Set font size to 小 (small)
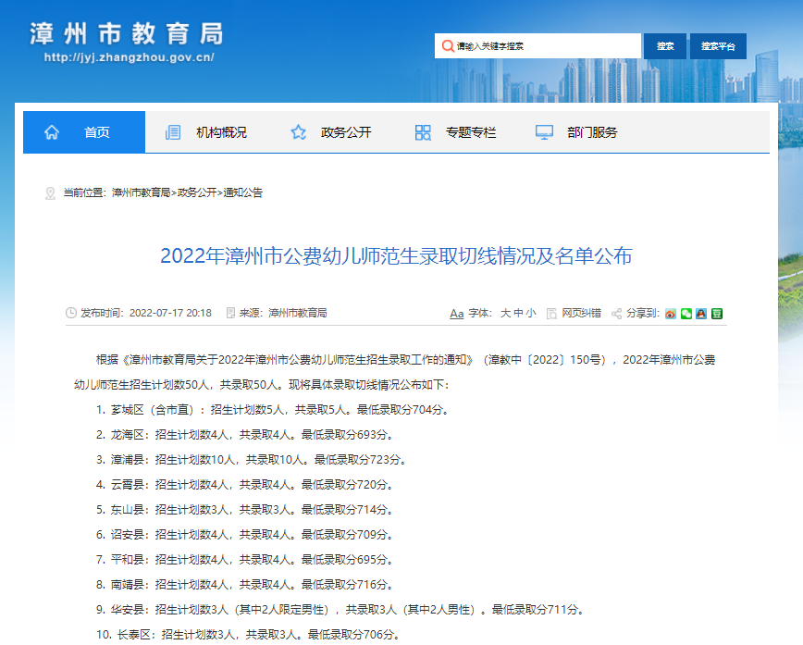This screenshot has height=645, width=803. click(x=531, y=314)
